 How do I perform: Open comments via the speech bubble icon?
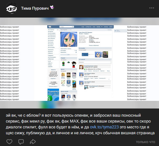coord(21,142)
